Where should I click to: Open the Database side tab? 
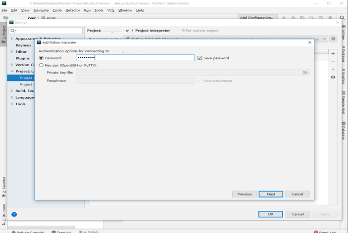click(344, 130)
